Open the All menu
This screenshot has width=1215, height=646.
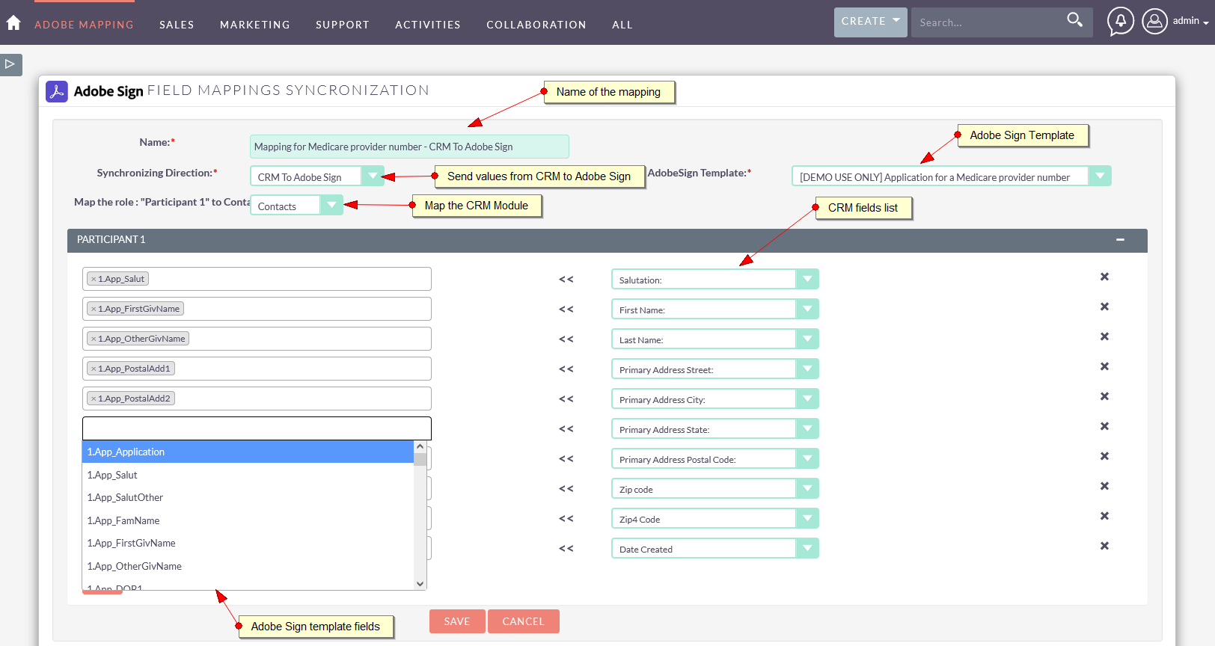(622, 25)
